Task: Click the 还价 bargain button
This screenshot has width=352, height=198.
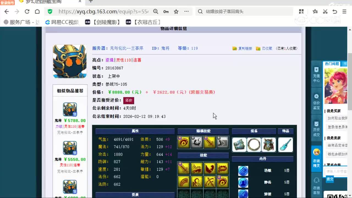Action: tap(129, 100)
